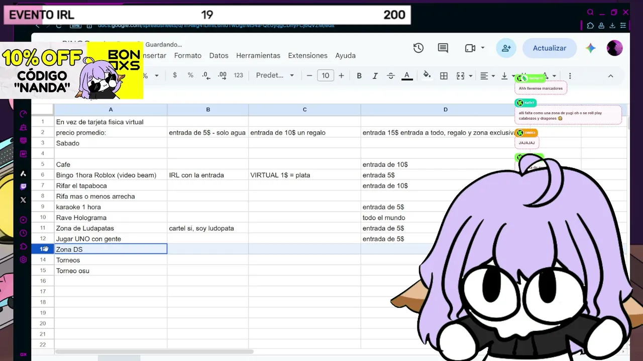Select column A header
Image resolution: width=643 pixels, height=361 pixels.
point(111,109)
